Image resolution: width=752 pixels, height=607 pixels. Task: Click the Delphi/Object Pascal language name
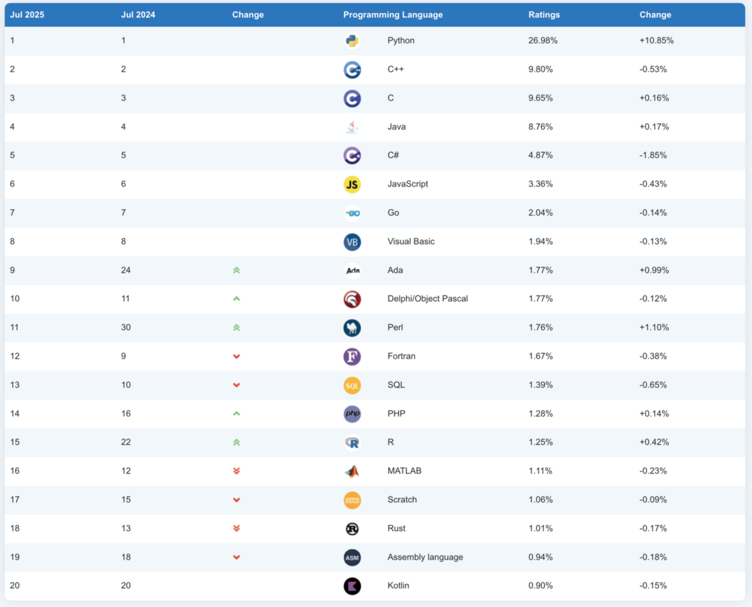(x=427, y=299)
